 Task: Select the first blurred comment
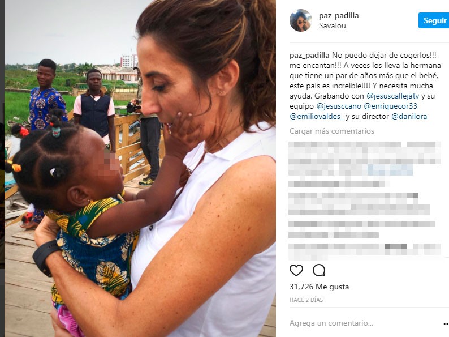coord(365,159)
